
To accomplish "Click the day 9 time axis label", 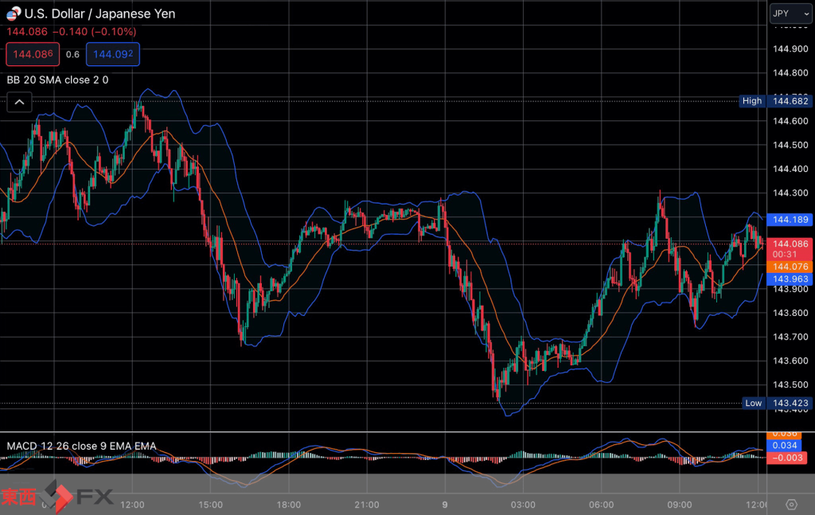I will click(445, 505).
